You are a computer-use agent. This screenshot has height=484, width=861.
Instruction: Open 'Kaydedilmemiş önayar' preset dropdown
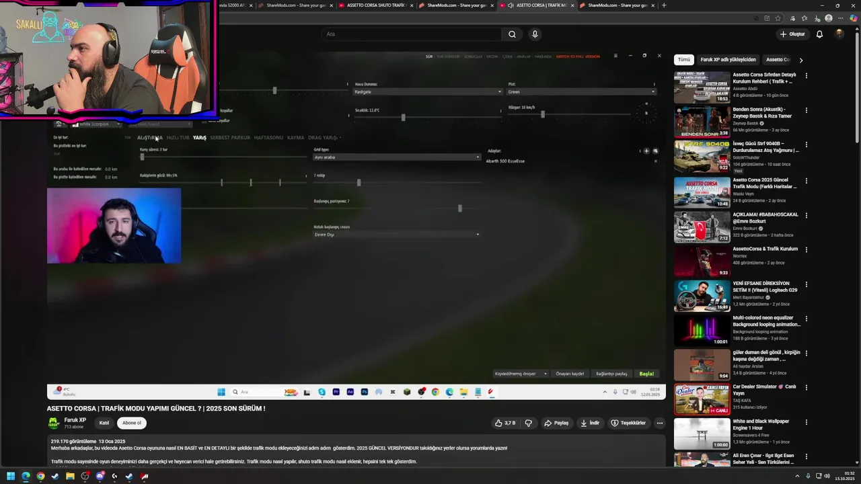click(x=521, y=374)
